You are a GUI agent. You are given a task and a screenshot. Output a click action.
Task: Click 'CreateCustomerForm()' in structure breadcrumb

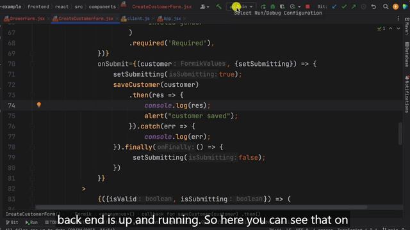pos(33,214)
